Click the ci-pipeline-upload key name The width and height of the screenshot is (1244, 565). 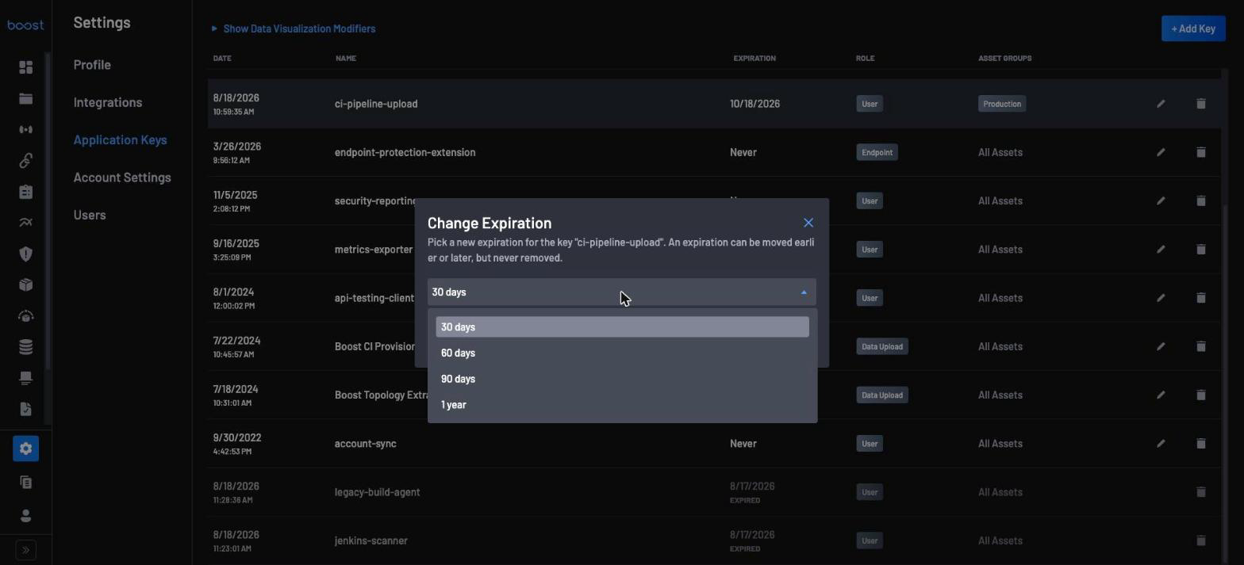[376, 104]
